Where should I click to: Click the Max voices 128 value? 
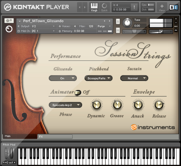pos(91,26)
